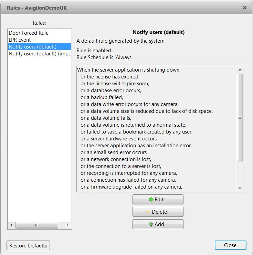Click the rules list scroll right arrow
This screenshot has width=253, height=255.
(x=67, y=225)
